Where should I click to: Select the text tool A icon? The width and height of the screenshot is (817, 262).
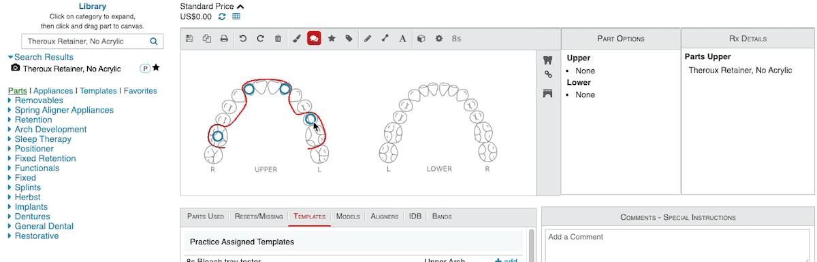click(x=402, y=39)
